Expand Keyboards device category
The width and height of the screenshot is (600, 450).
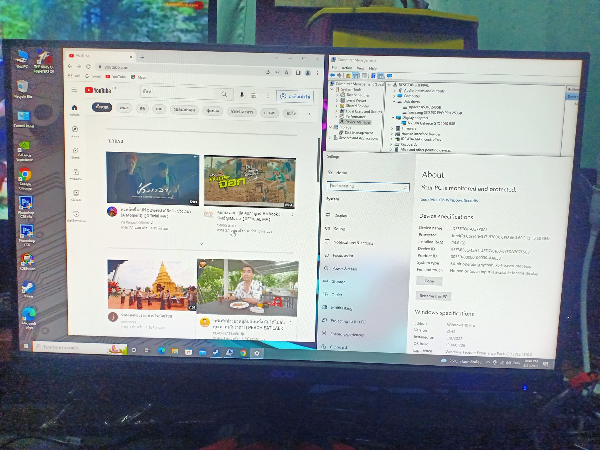tap(391, 144)
